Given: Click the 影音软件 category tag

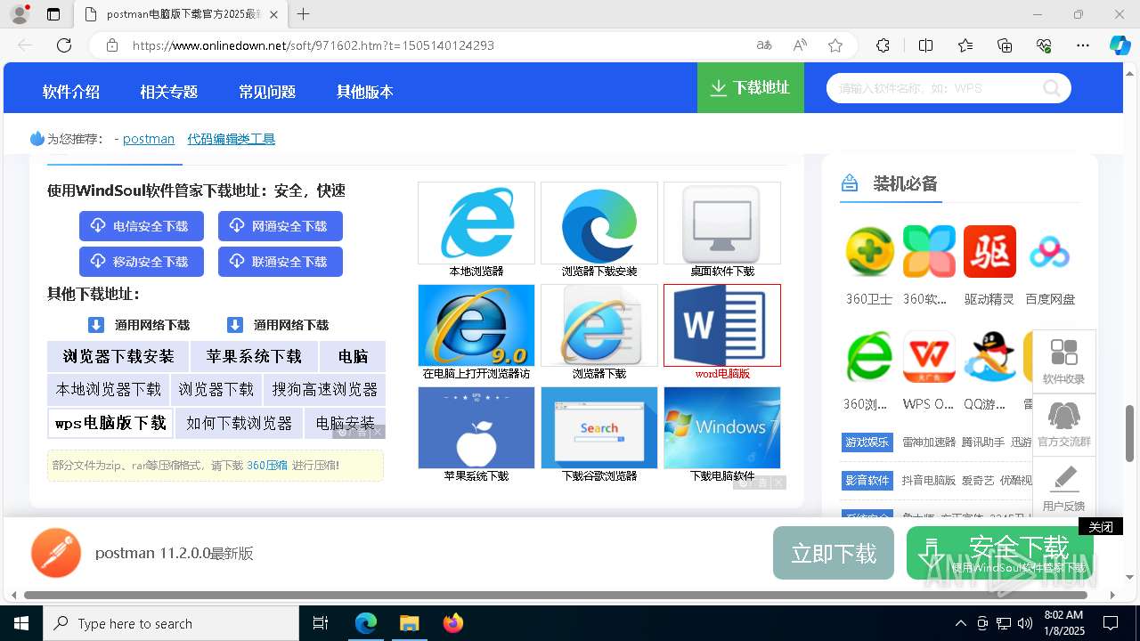Looking at the screenshot, I should click(867, 480).
